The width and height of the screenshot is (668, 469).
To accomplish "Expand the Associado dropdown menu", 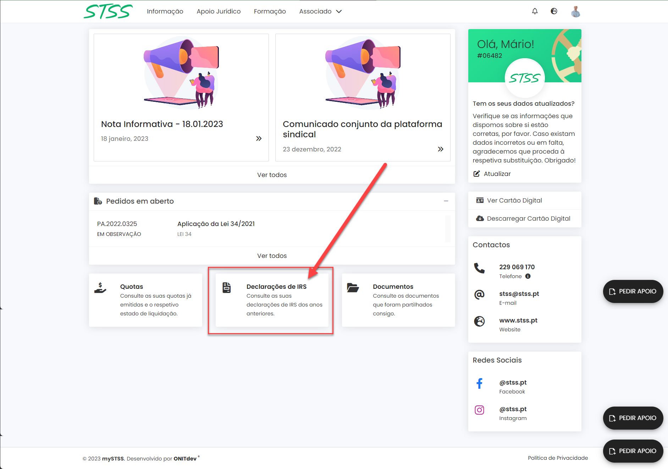I will pyautogui.click(x=320, y=11).
